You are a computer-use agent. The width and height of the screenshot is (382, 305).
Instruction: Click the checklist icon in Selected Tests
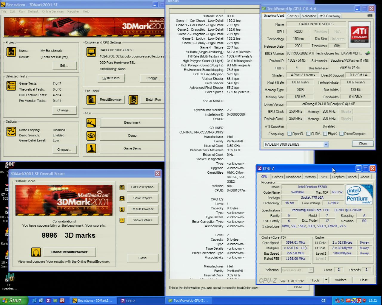coord(11,86)
